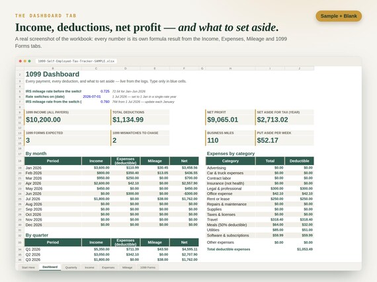Screen dimensions: 377x282
Task: Click the Period header in By month table
Action: pos(53,161)
